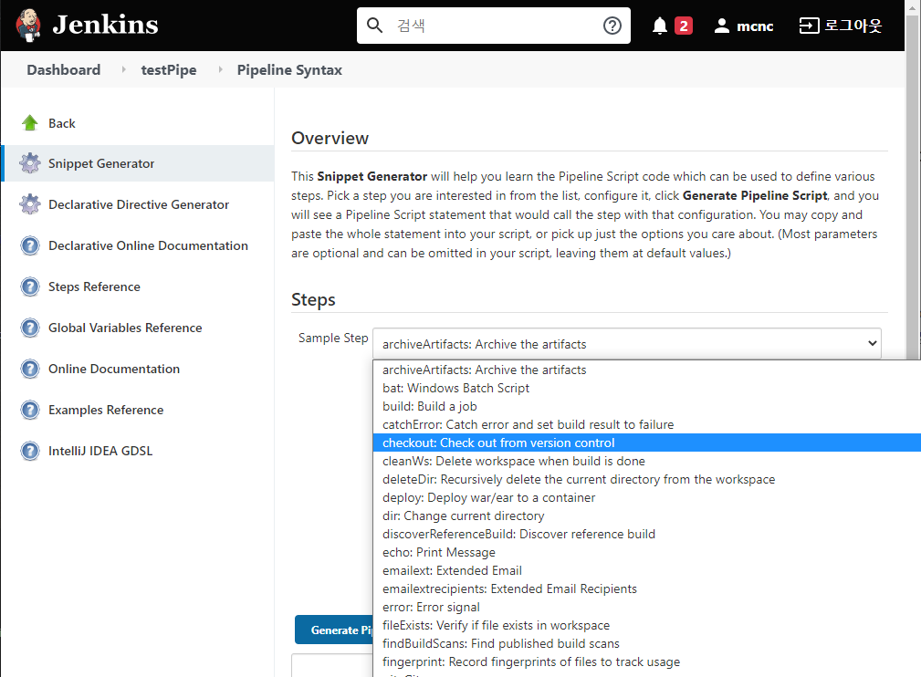Select deploy: Deploy war/ear option

(646, 497)
